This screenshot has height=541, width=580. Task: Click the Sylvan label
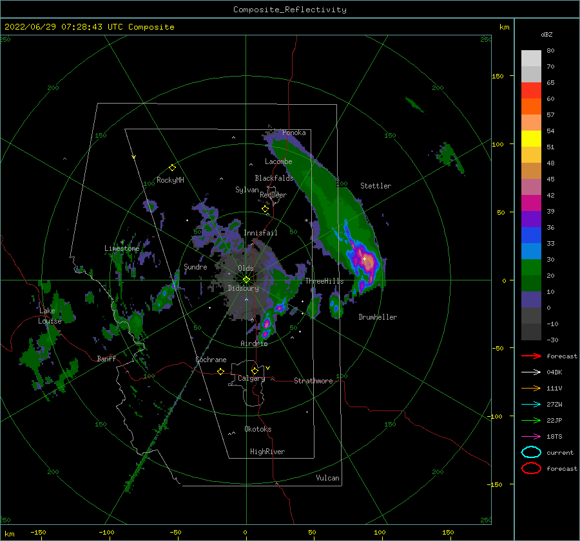[x=247, y=190]
